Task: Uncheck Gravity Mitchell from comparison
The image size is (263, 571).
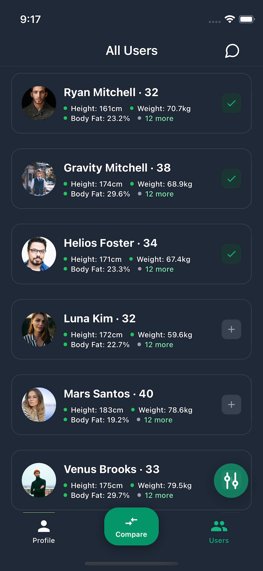Action: pyautogui.click(x=231, y=179)
